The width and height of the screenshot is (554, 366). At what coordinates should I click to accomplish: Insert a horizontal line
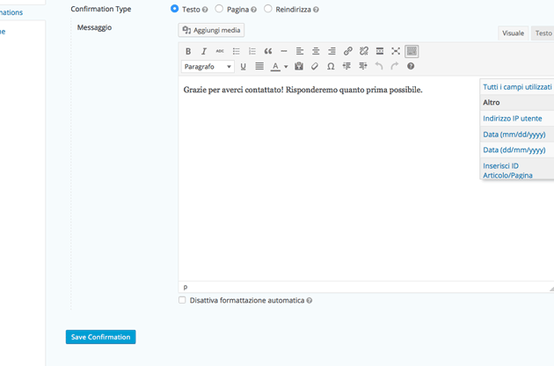pyautogui.click(x=284, y=51)
